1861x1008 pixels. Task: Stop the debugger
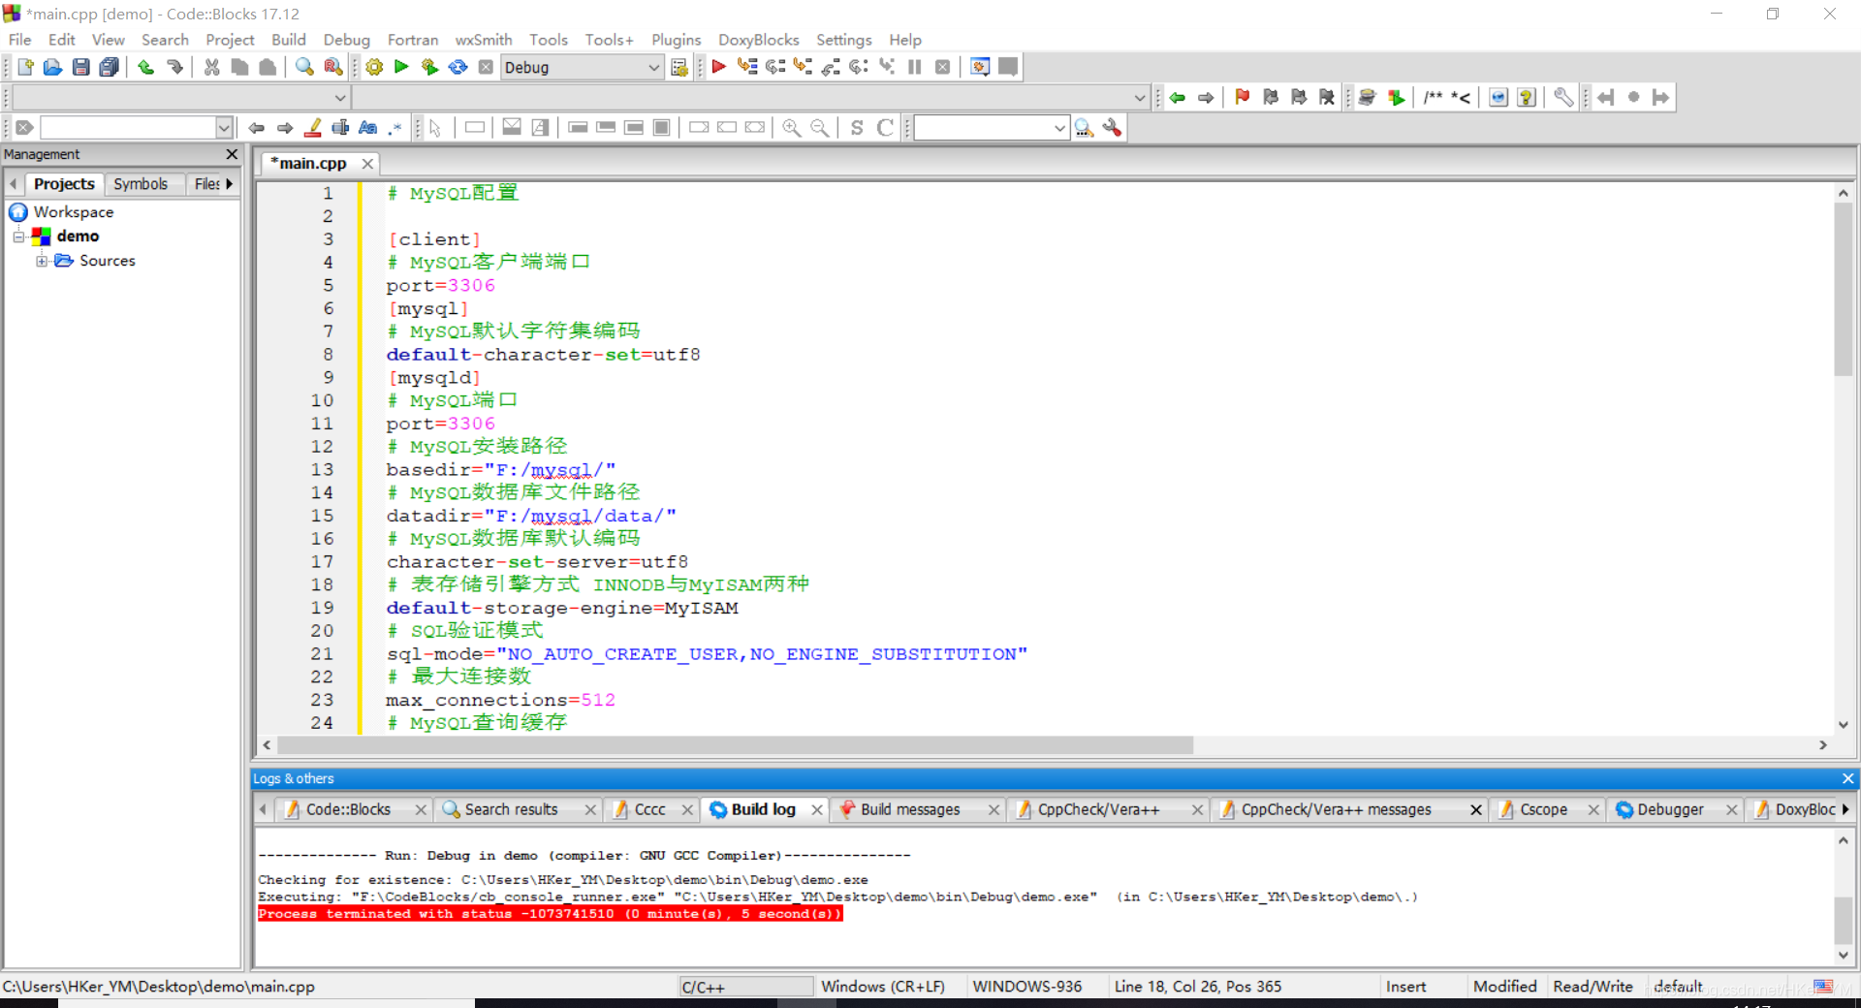pyautogui.click(x=942, y=67)
